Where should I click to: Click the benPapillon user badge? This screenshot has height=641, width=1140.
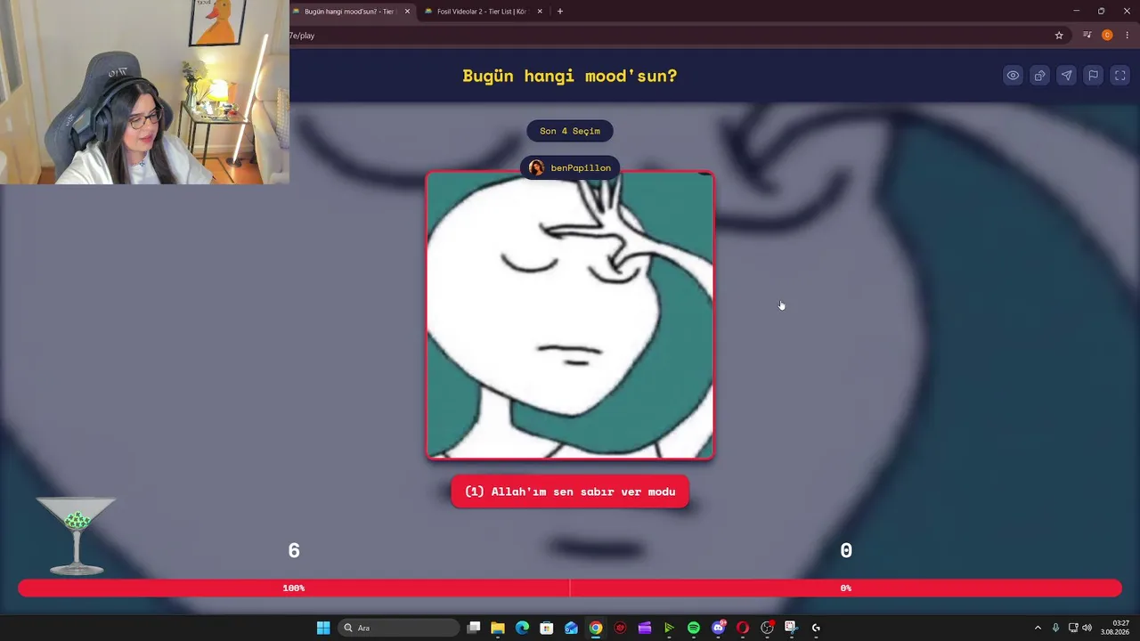(x=570, y=167)
